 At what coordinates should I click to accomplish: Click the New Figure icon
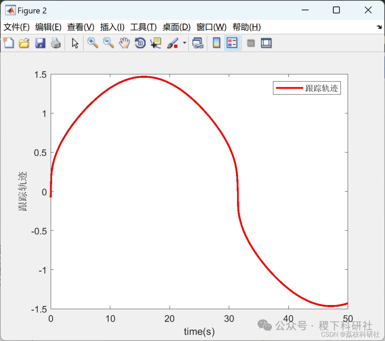(x=9, y=43)
